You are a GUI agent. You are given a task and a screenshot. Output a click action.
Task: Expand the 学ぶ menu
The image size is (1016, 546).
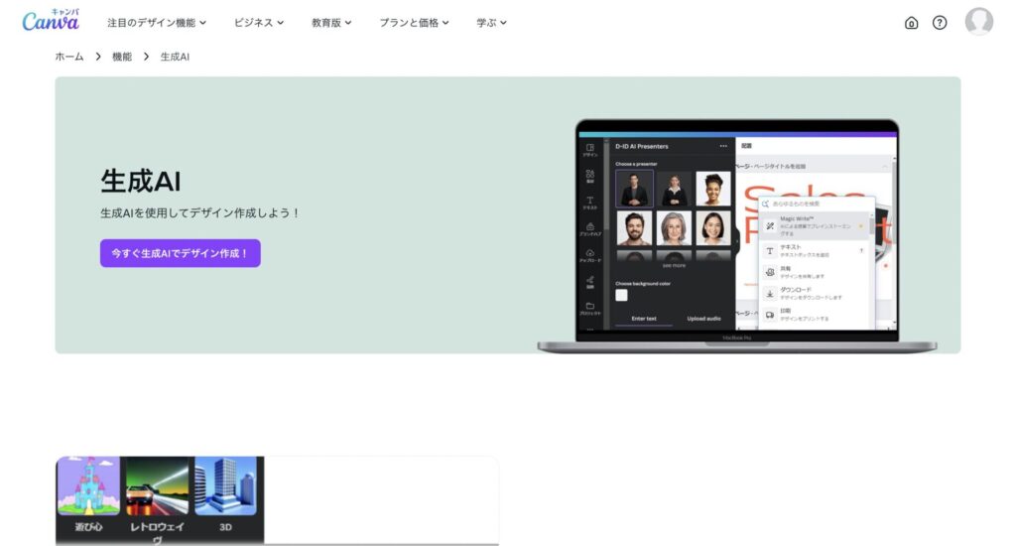click(x=491, y=23)
